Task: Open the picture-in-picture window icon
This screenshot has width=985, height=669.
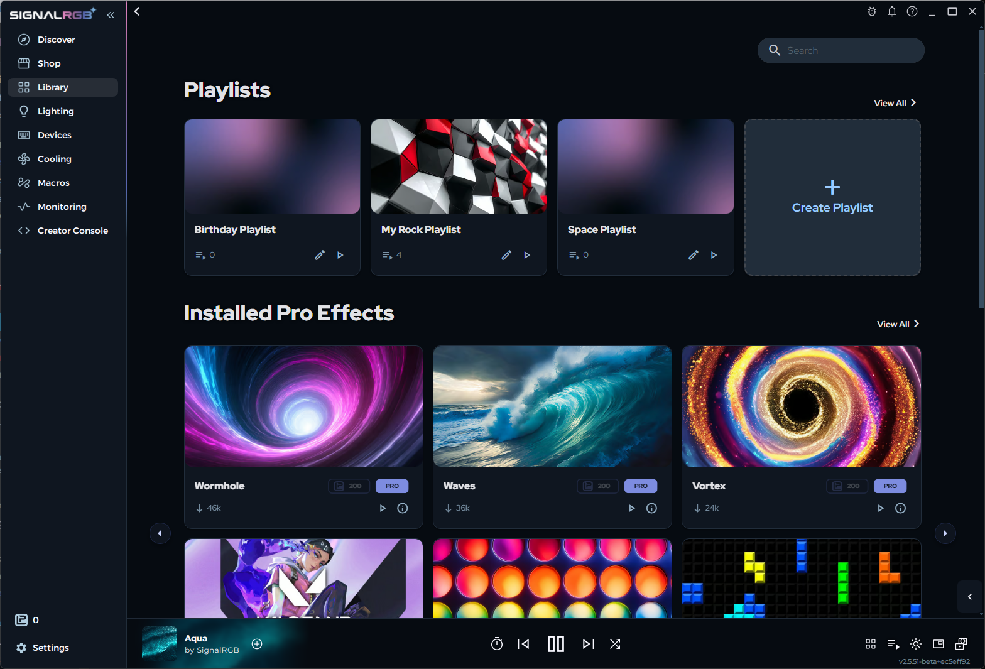Action: (x=939, y=644)
